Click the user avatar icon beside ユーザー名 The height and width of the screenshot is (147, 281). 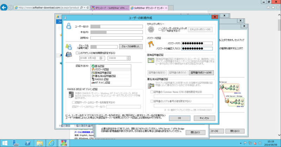pyautogui.click(x=68, y=26)
